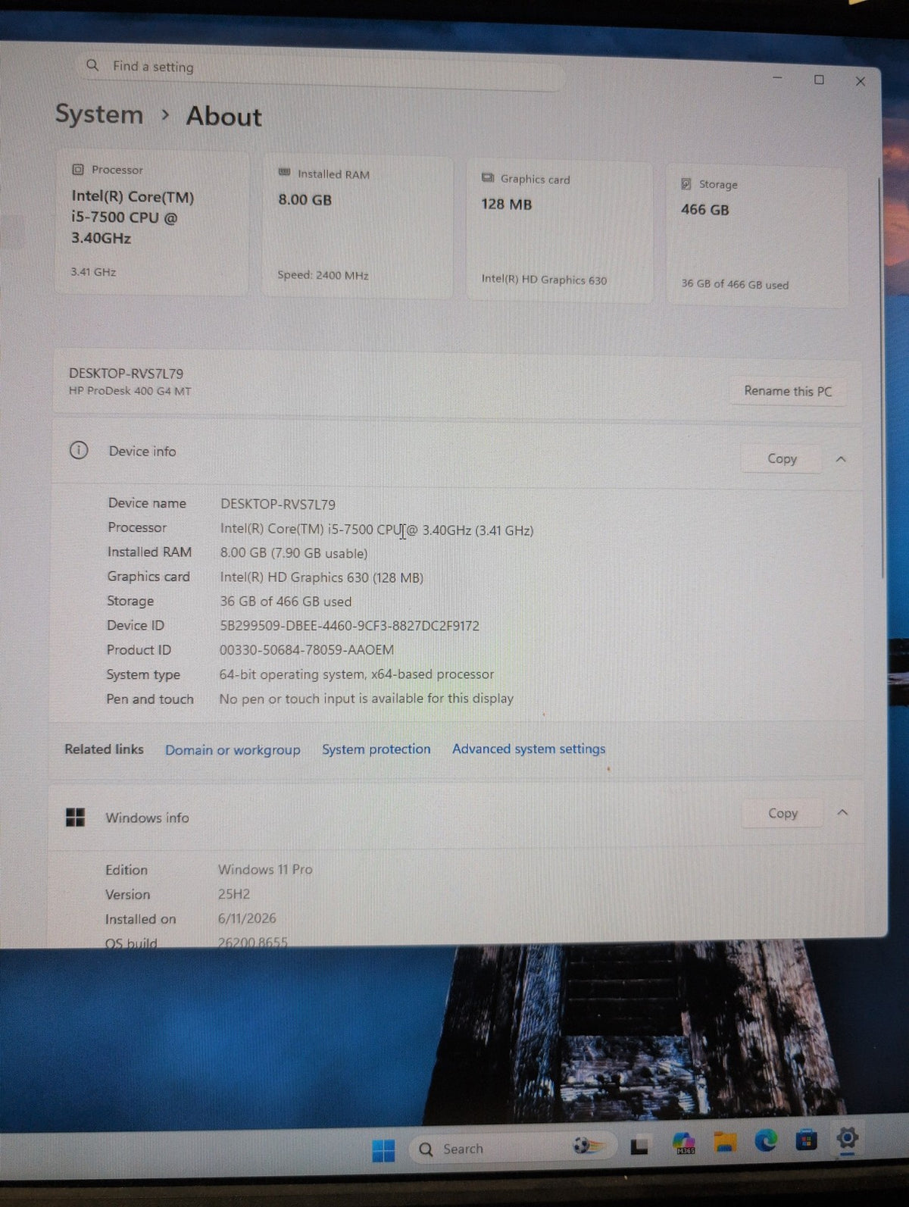The width and height of the screenshot is (909, 1207).
Task: Open Microsoft Store from the taskbar
Action: click(x=806, y=1139)
